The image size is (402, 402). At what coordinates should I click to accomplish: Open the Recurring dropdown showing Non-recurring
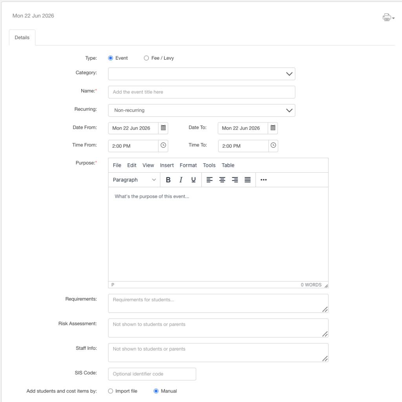pos(201,110)
